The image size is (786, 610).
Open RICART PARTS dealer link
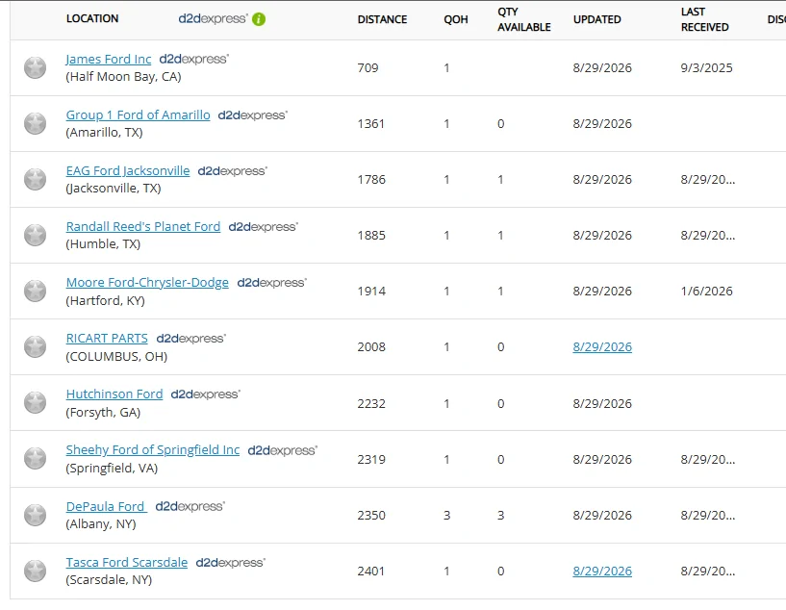point(107,339)
